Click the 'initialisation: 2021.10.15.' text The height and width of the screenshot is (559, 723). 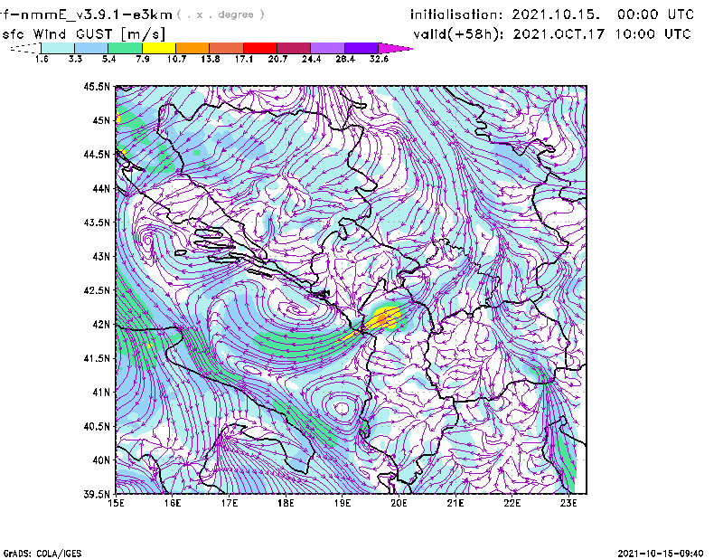point(505,14)
